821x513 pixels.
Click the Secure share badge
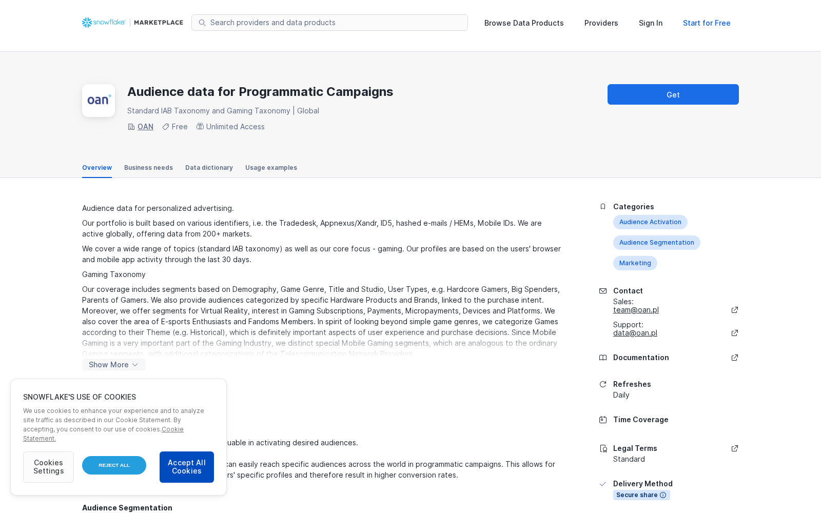pos(641,495)
